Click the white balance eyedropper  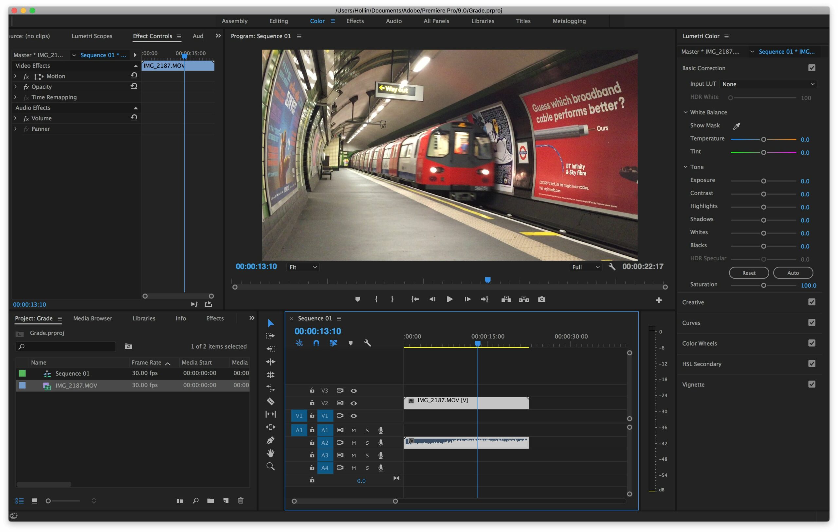(737, 126)
